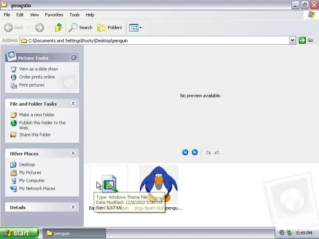Rotate the image counterclockwise

[x=217, y=153]
